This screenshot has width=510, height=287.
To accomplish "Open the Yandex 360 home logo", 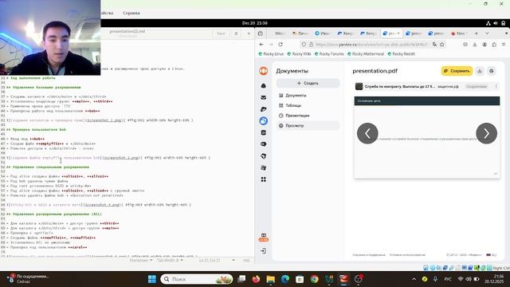I will [264, 71].
